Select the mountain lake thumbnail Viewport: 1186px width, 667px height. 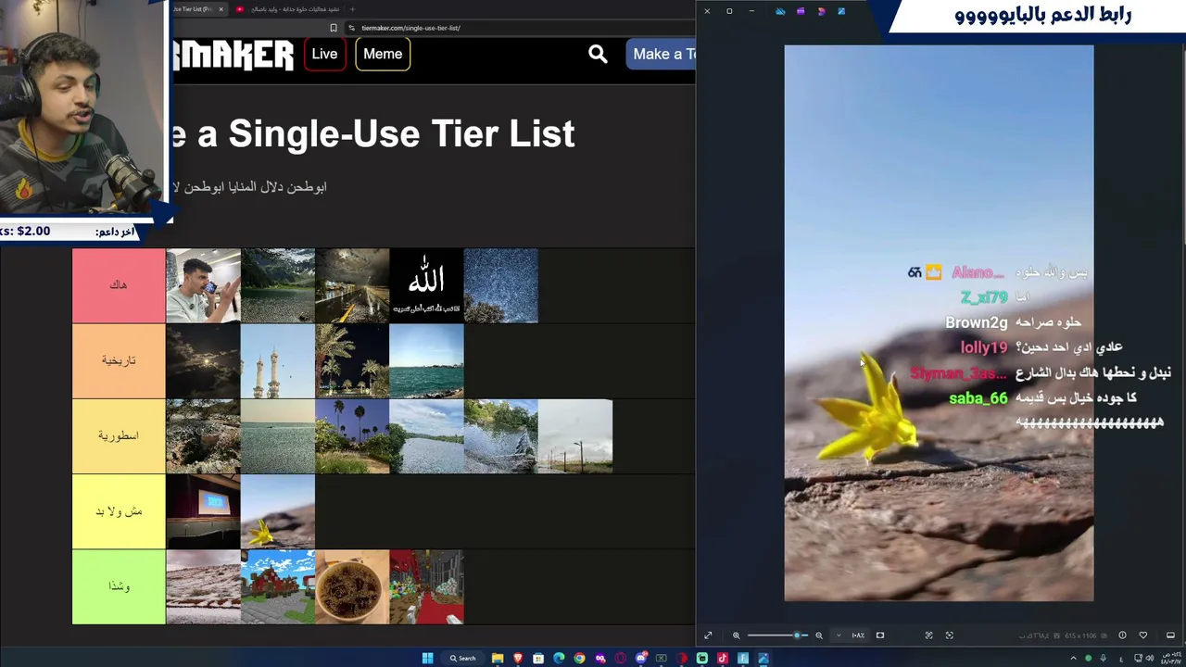(x=278, y=285)
